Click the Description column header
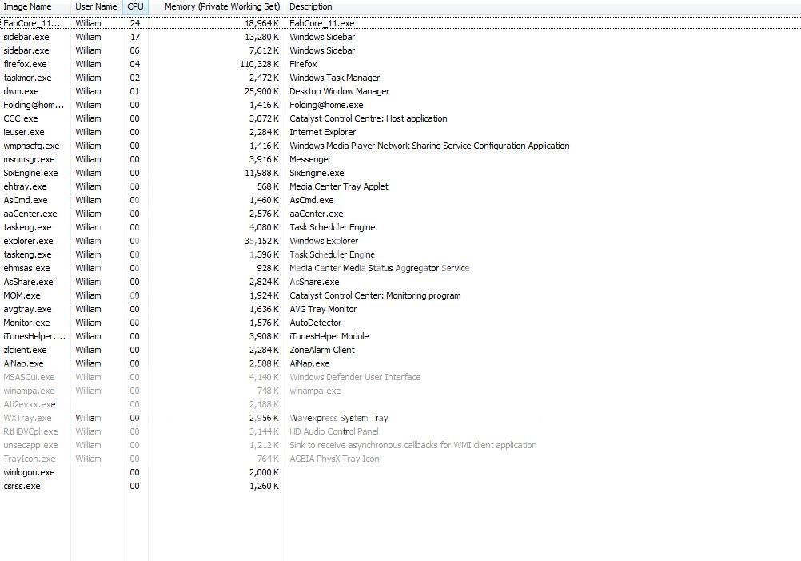The image size is (801, 561). (311, 6)
